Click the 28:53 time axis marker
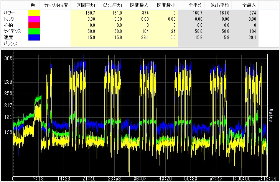 point(114,179)
